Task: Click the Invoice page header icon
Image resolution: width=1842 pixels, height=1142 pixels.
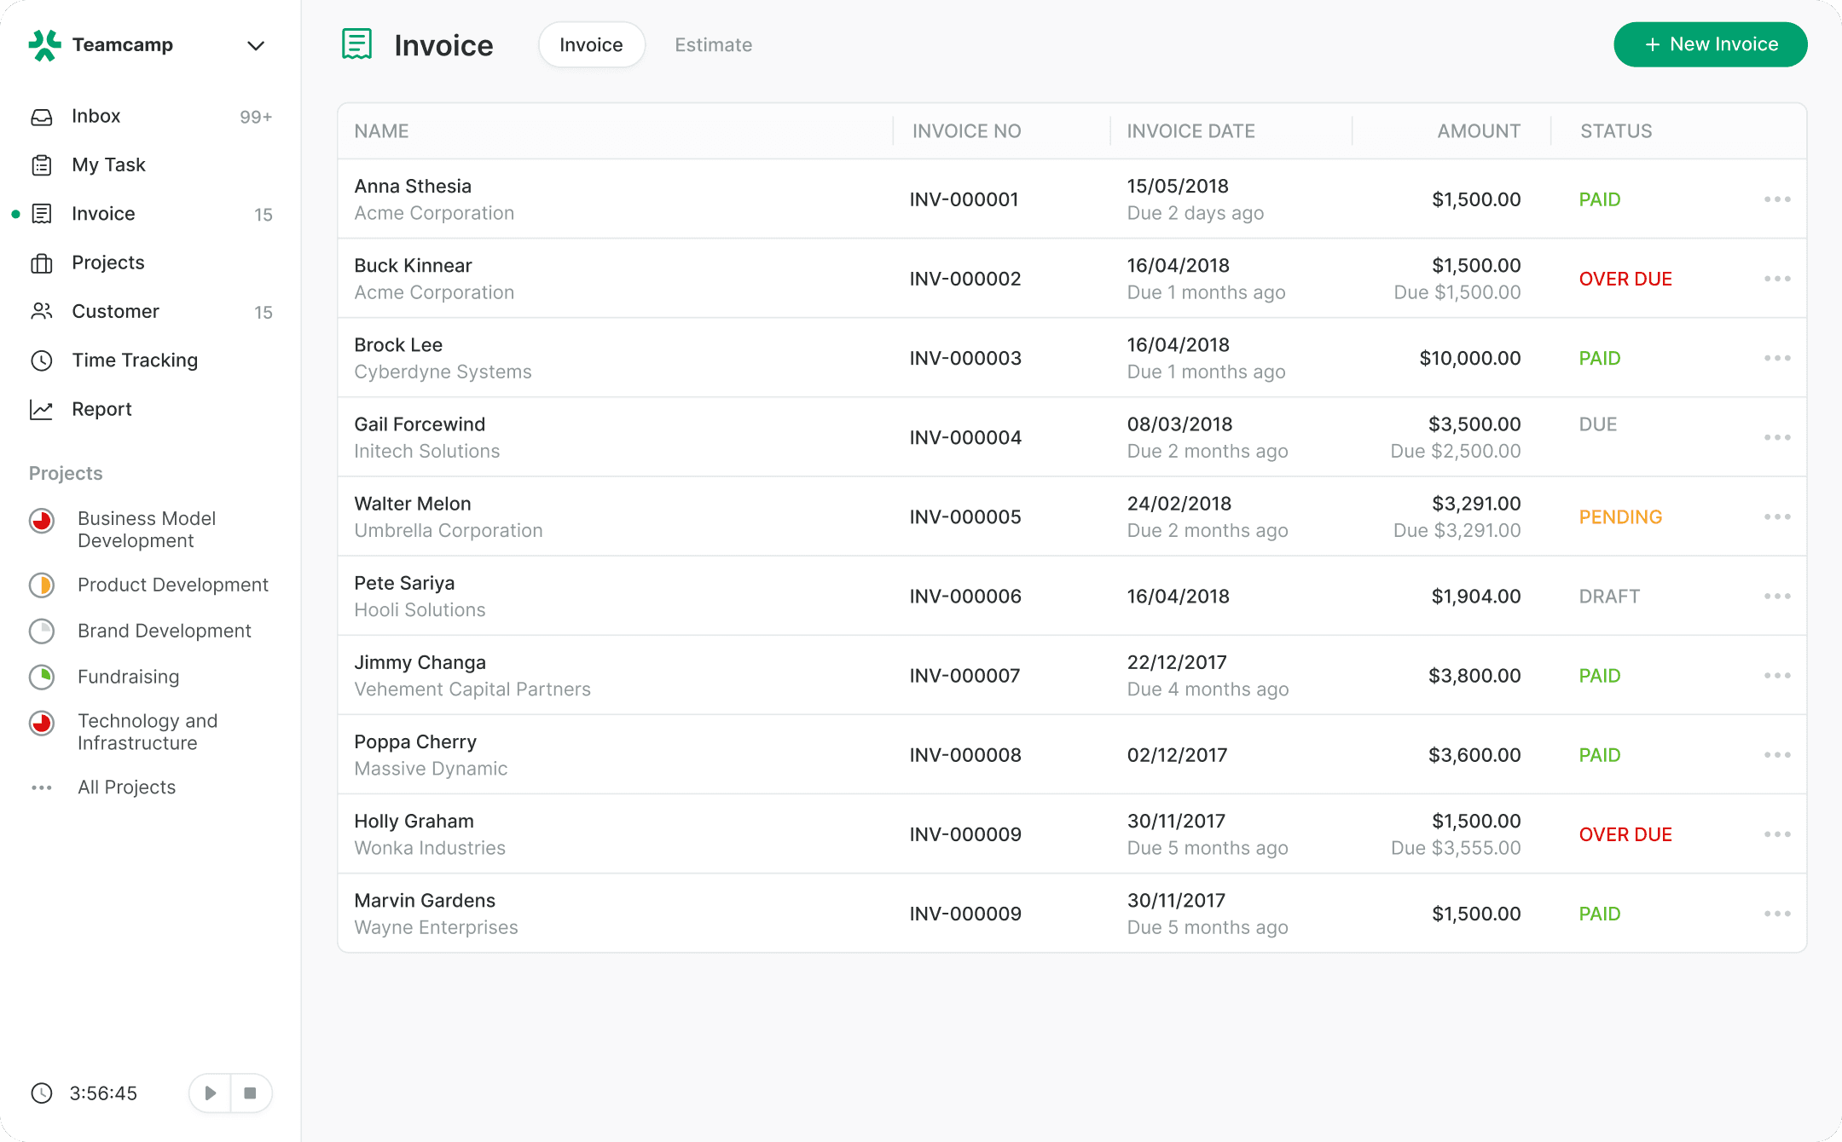Action: coord(356,44)
